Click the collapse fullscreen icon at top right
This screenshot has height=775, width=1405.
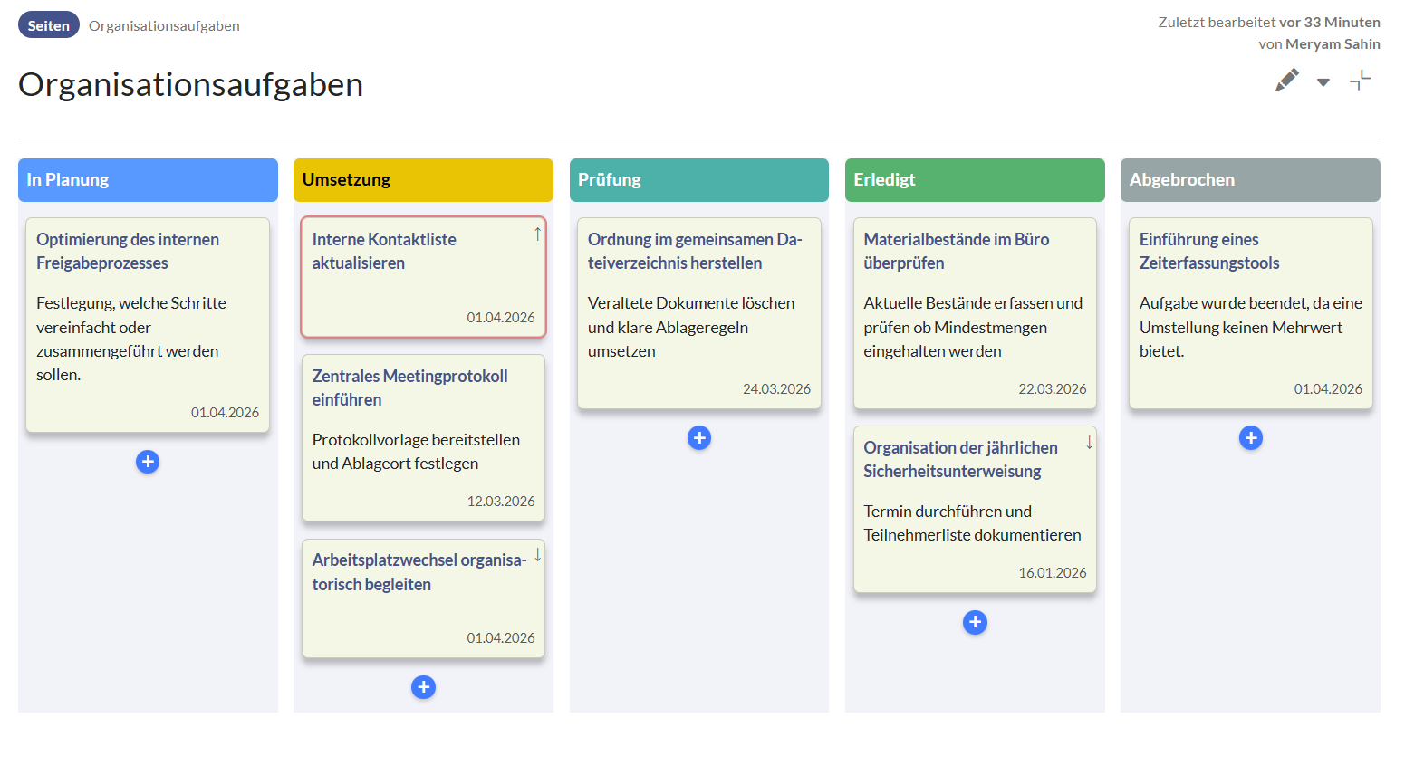(1360, 81)
